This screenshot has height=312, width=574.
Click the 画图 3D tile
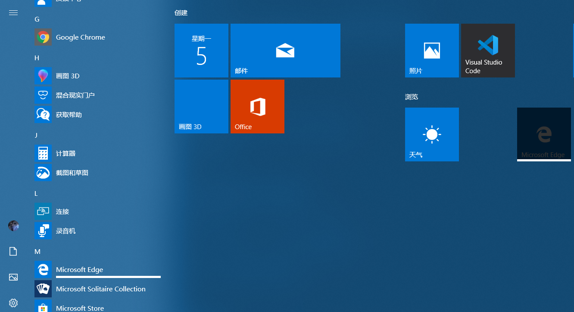(201, 106)
